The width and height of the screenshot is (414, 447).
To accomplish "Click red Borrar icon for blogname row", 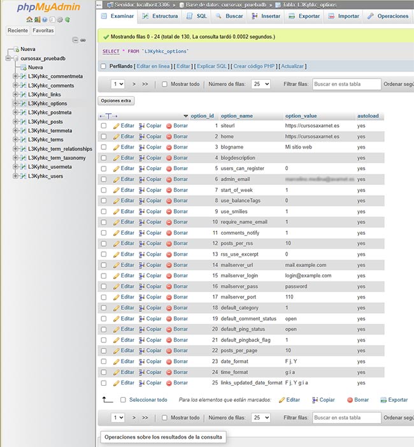I will click(169, 147).
